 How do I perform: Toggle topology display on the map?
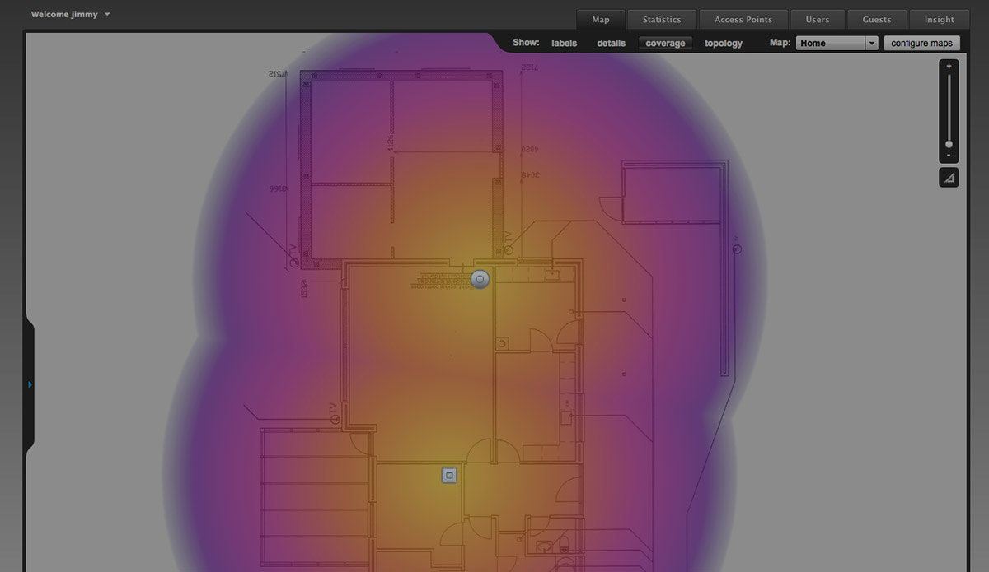click(724, 43)
